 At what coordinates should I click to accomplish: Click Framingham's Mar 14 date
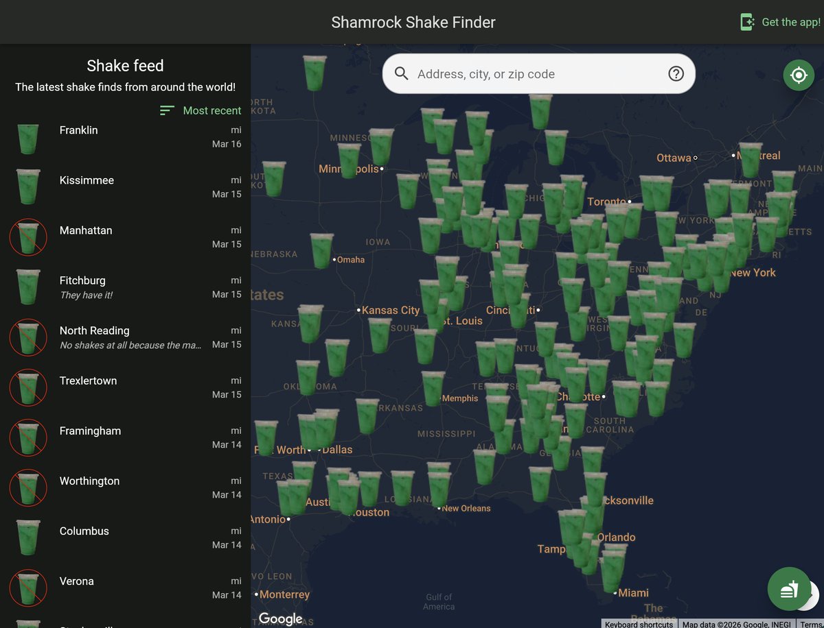point(227,444)
